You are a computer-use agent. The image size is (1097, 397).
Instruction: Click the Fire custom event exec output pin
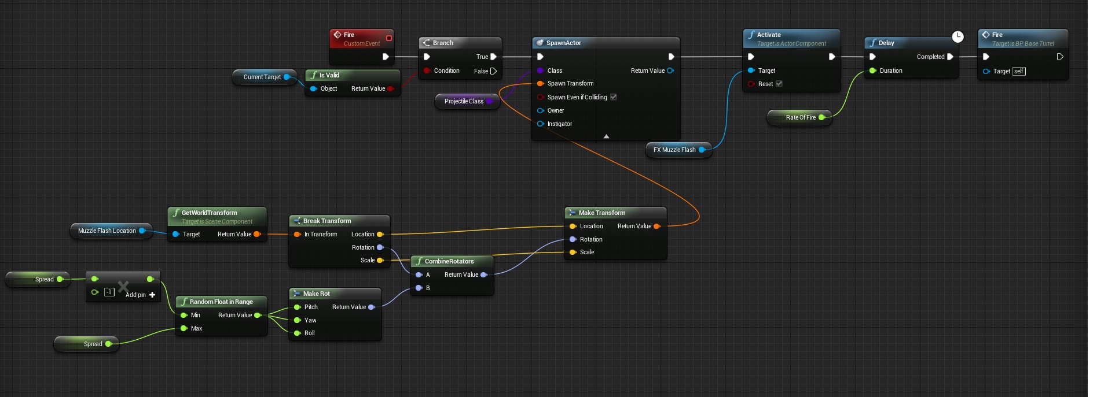pyautogui.click(x=386, y=57)
